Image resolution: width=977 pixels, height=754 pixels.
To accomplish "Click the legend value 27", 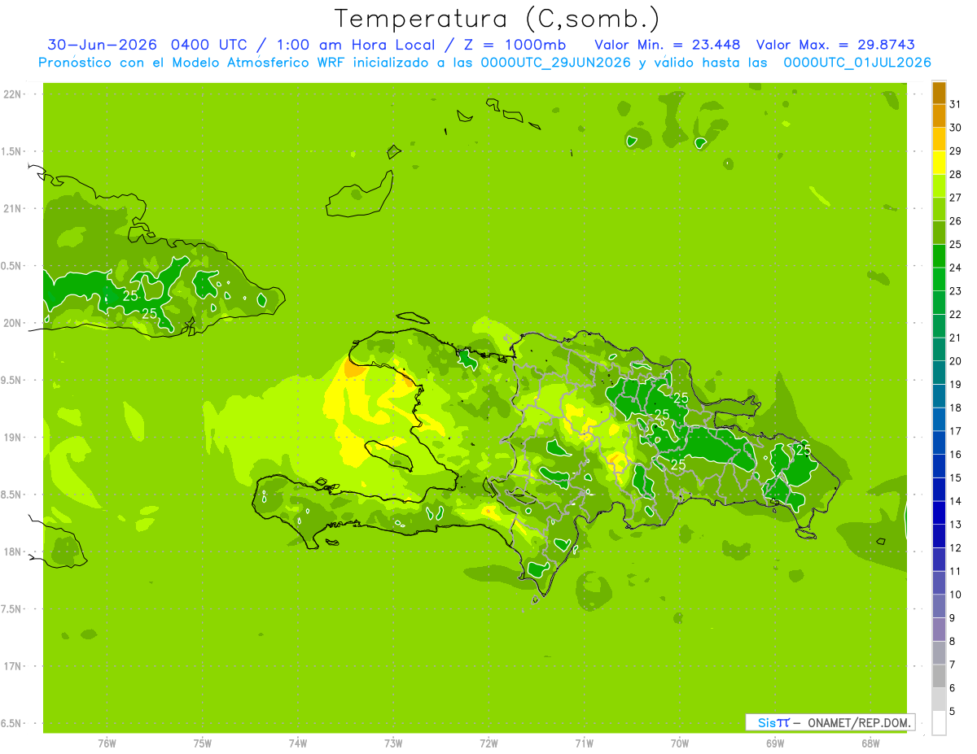I will 956,198.
